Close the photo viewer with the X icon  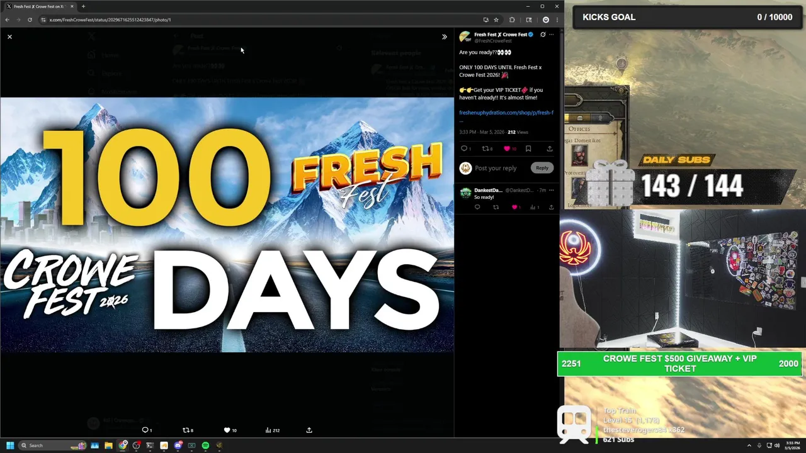coord(9,36)
